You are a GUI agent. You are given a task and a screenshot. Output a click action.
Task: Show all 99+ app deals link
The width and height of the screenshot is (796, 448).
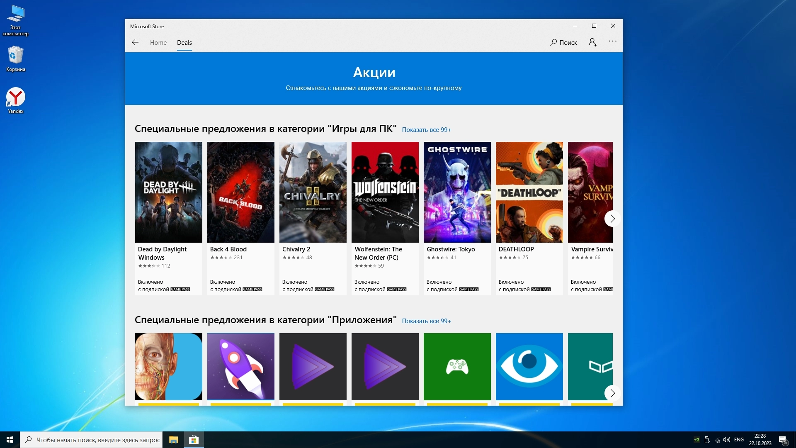click(x=426, y=321)
